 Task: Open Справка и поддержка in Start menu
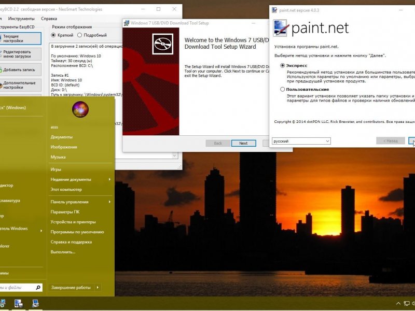[71, 242]
